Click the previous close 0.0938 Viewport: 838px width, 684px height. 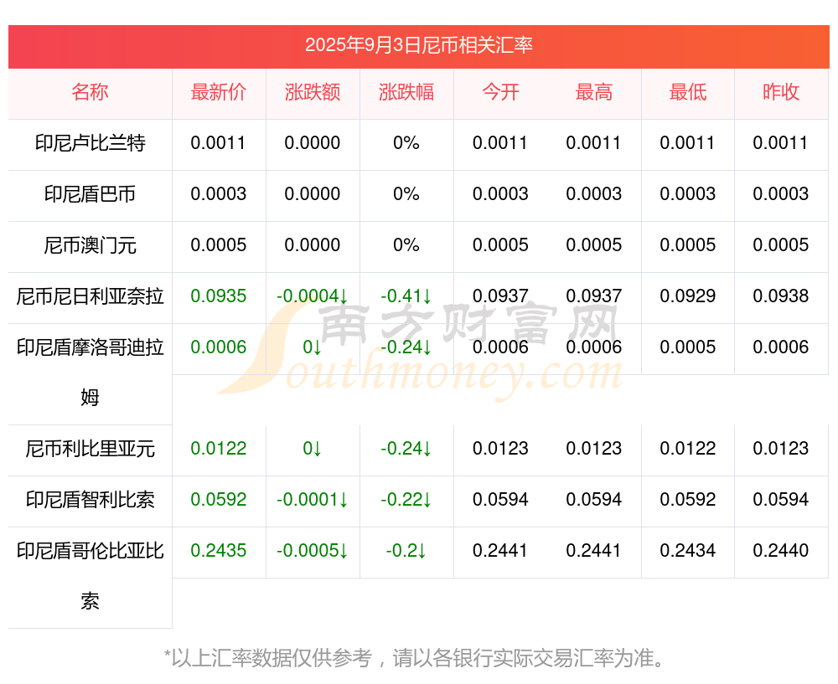pos(781,296)
